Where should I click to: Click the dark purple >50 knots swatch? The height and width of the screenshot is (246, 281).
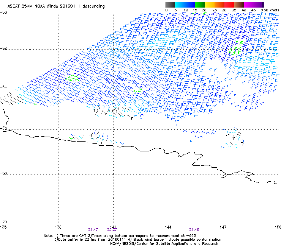tap(263, 5)
